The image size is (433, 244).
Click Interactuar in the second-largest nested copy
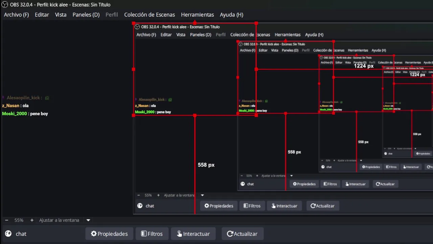(355, 184)
